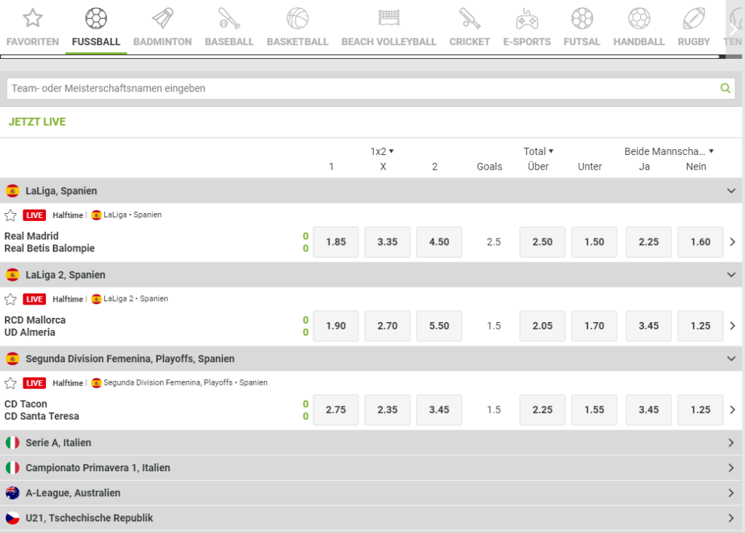Open the Cricket bat icon

pos(469,18)
